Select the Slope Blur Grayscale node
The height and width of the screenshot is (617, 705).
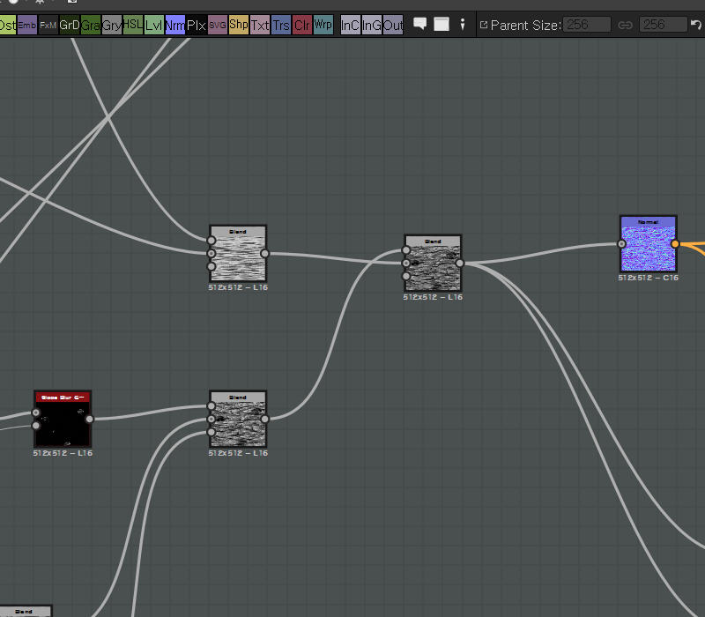coord(63,420)
